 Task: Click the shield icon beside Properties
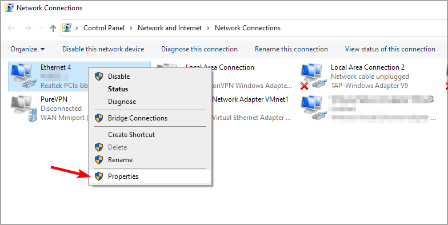pos(99,176)
